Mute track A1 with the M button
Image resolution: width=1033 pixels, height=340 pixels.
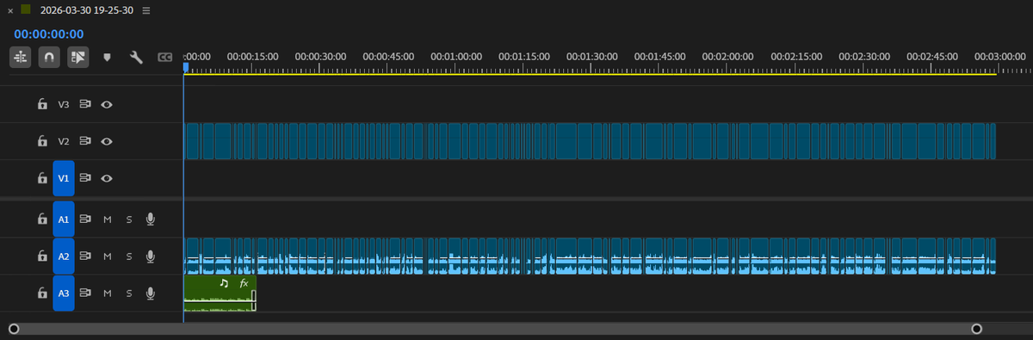coord(108,219)
